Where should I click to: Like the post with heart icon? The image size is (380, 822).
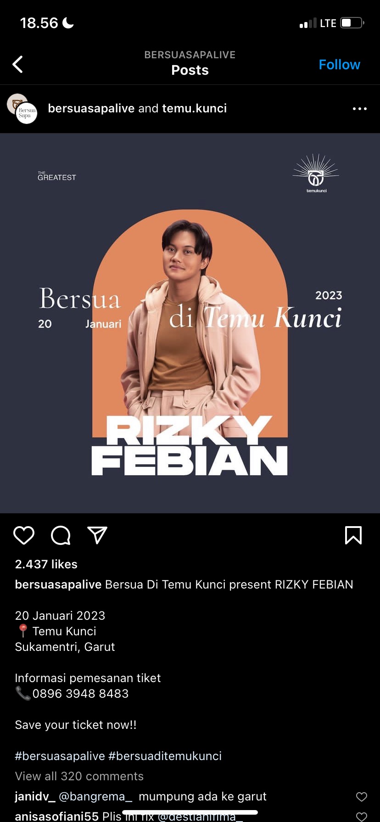click(24, 535)
